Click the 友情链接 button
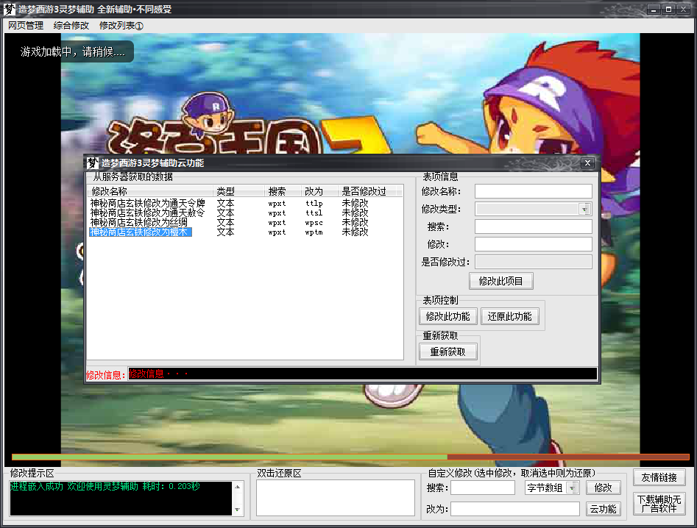The height and width of the screenshot is (528, 697). point(659,477)
